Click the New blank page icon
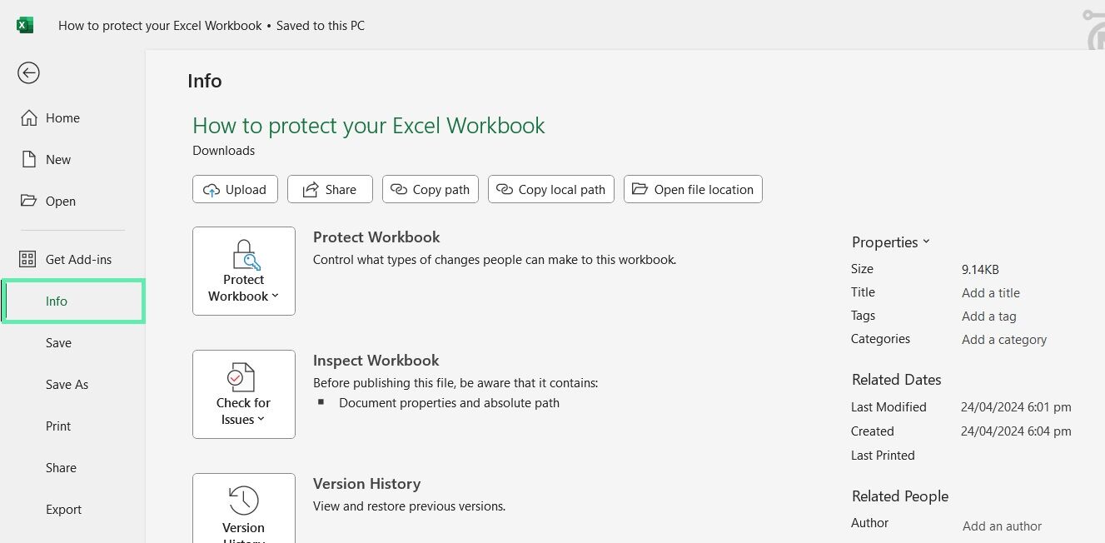The height and width of the screenshot is (543, 1105). (x=29, y=159)
